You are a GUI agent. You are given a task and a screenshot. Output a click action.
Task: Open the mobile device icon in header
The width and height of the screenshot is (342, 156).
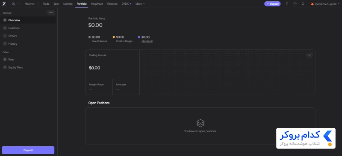tap(287, 4)
